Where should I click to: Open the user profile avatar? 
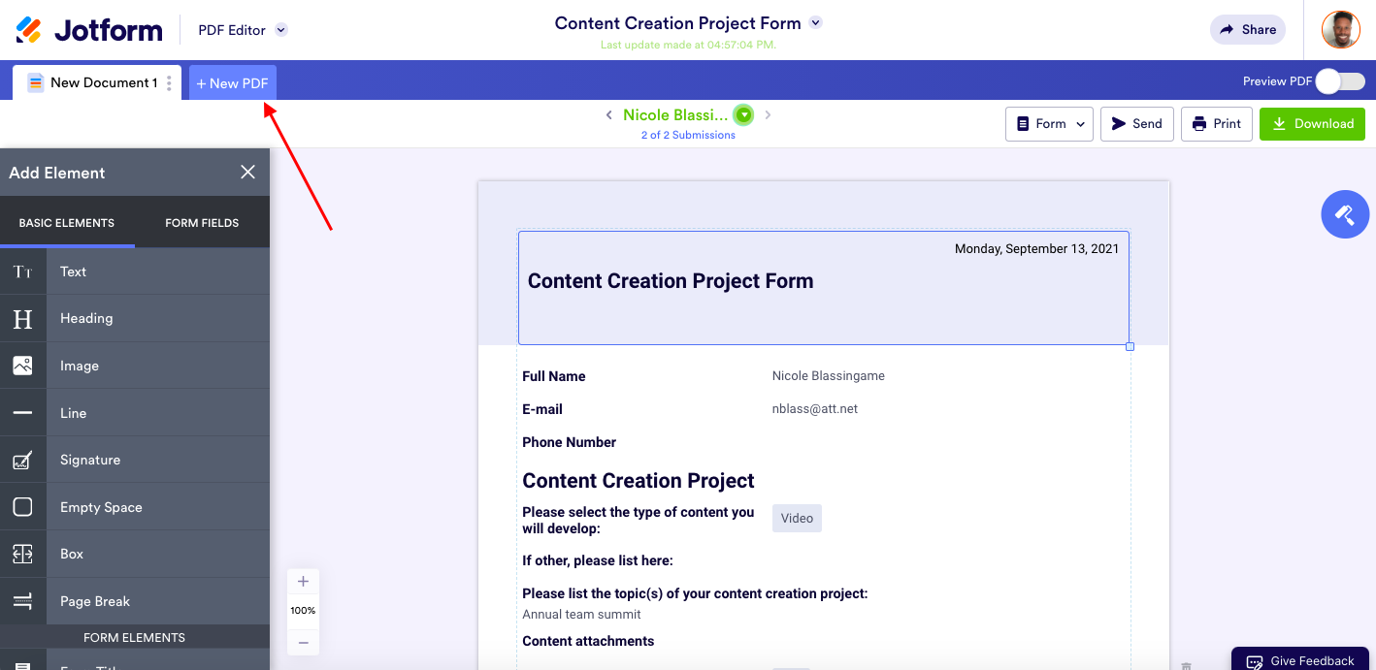1340,29
